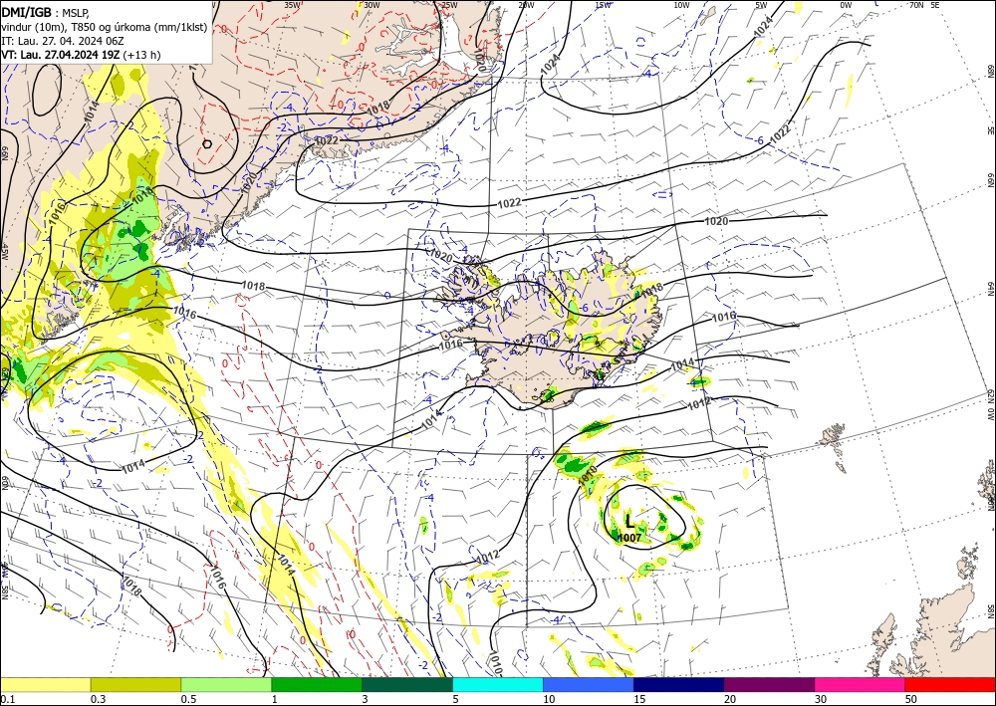Click the '15W' longitude label
Image resolution: width=996 pixels, height=706 pixels.
tap(604, 5)
